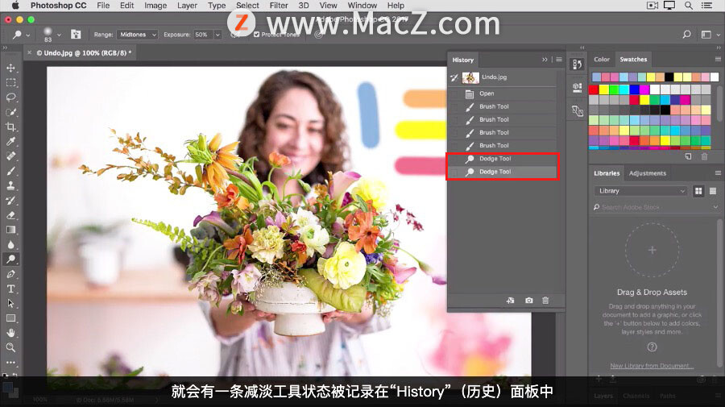Select the Brush tool in toolbar
The height and width of the screenshot is (407, 725).
tap(10, 171)
